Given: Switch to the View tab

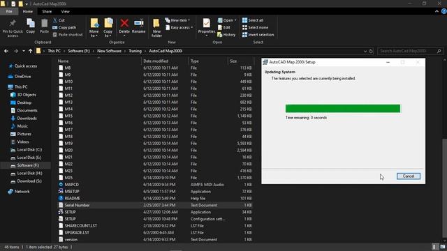Looking at the screenshot, I should (x=65, y=11).
